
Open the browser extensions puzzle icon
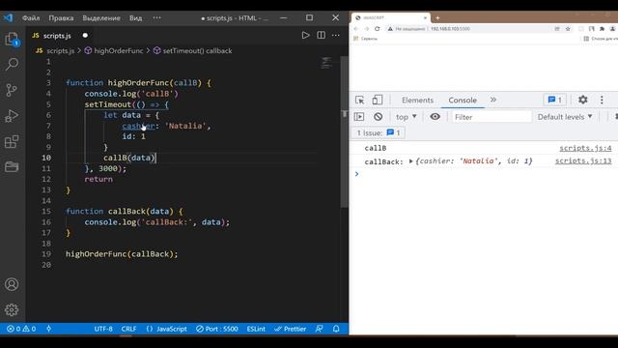[x=603, y=29]
